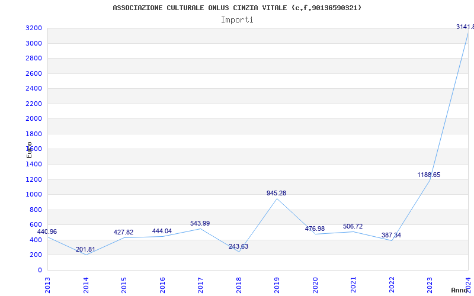Image resolution: width=474 pixels, height=296 pixels.
Task: Click the 2400 value on y-axis
Action: pos(34,88)
